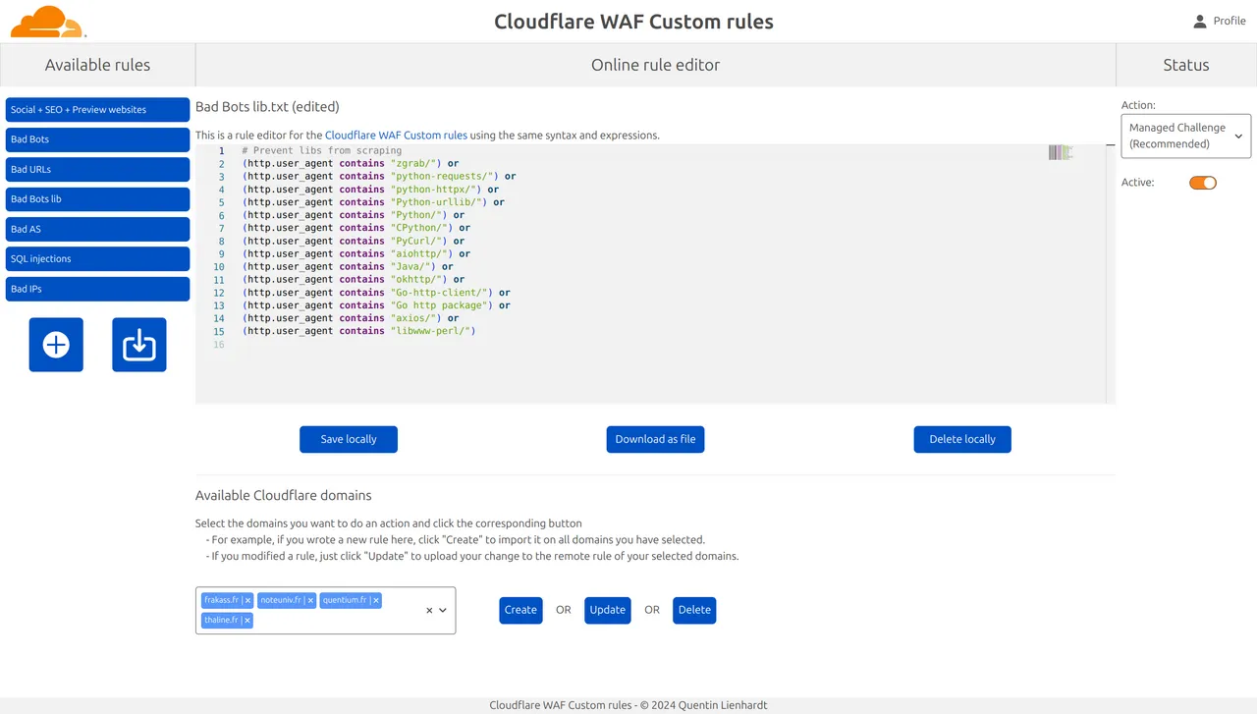Click the Update button
Image resolution: width=1257 pixels, height=714 pixels.
coord(607,610)
